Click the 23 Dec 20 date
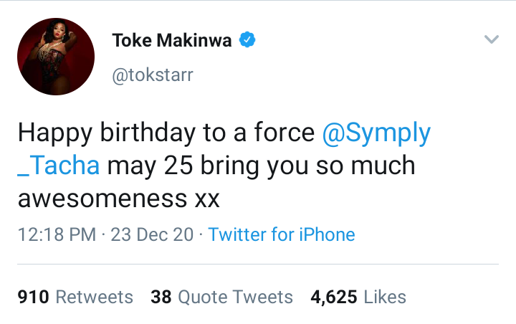The height and width of the screenshot is (324, 516). pos(152,234)
